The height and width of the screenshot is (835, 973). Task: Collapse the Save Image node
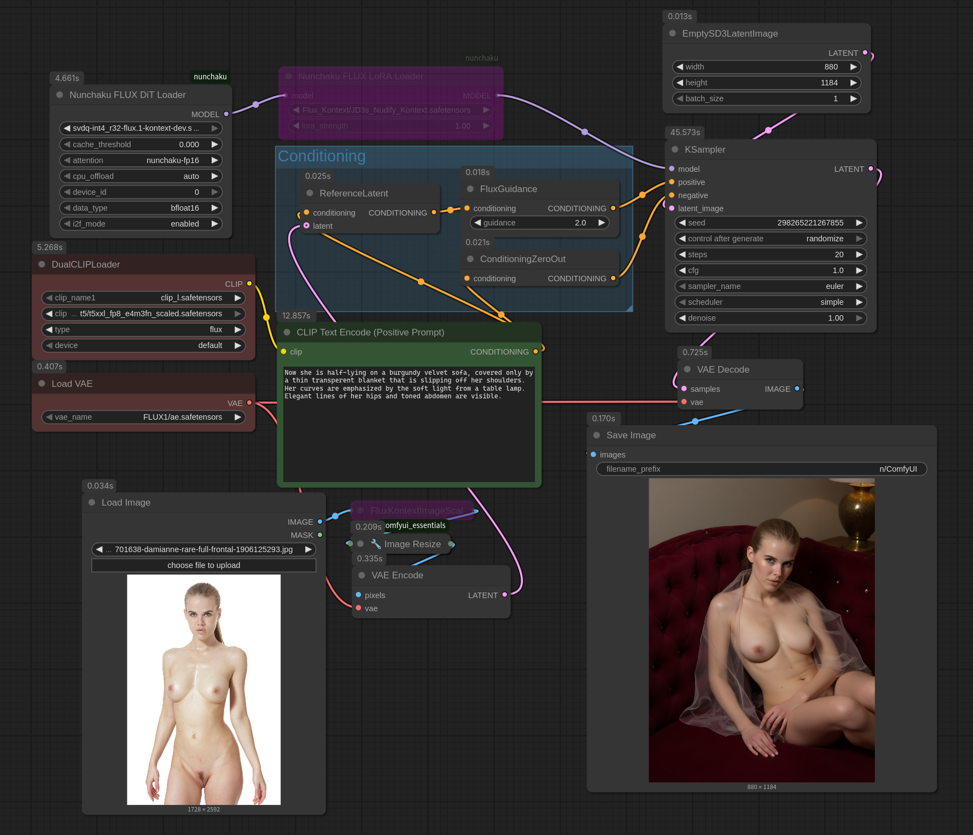coord(597,435)
